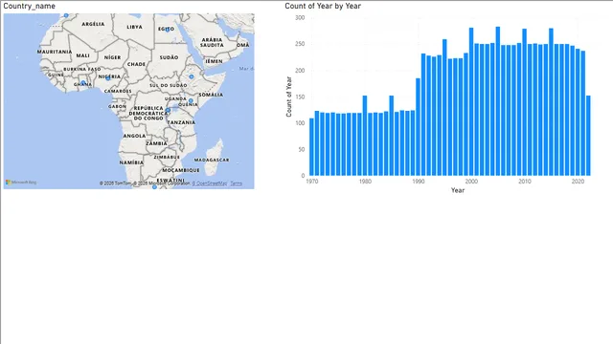Click the ARGÉLIA label on the map

(x=93, y=24)
